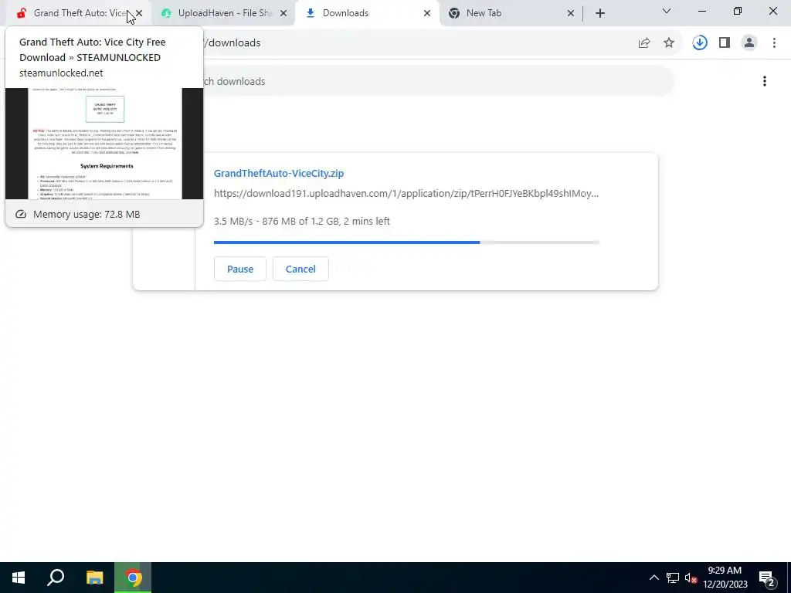Image resolution: width=791 pixels, height=593 pixels.
Task: Click the Memory usage: 72.8 MB text
Action: pyautogui.click(x=87, y=215)
